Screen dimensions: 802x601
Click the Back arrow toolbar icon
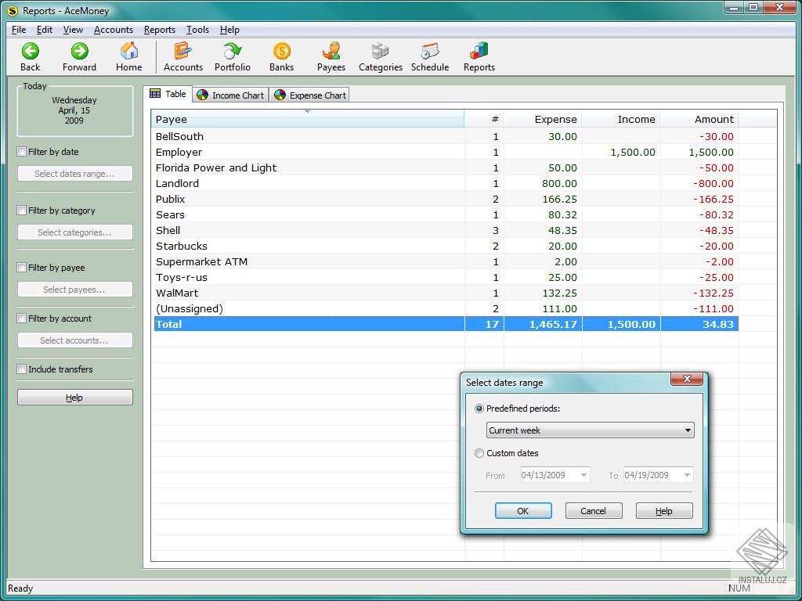click(30, 52)
